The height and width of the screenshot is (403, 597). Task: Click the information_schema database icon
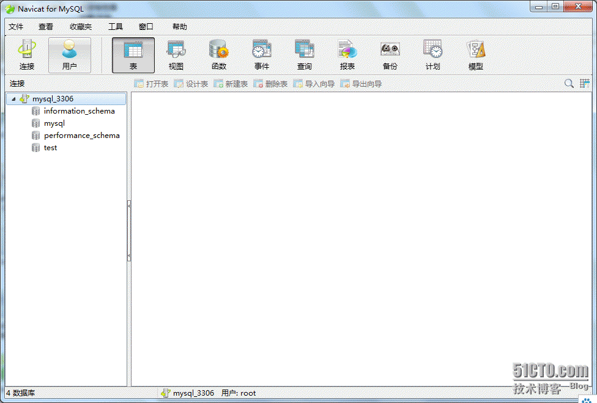pyautogui.click(x=36, y=111)
